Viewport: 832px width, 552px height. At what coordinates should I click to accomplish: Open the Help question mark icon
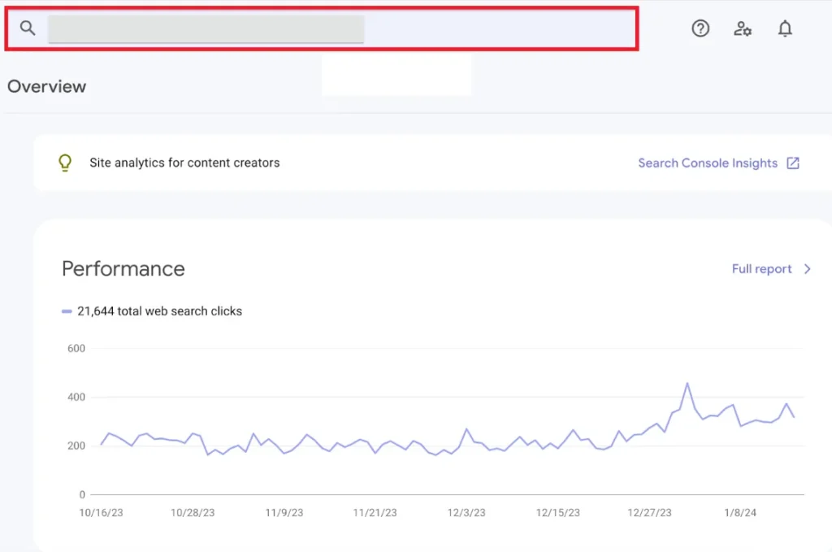[700, 28]
